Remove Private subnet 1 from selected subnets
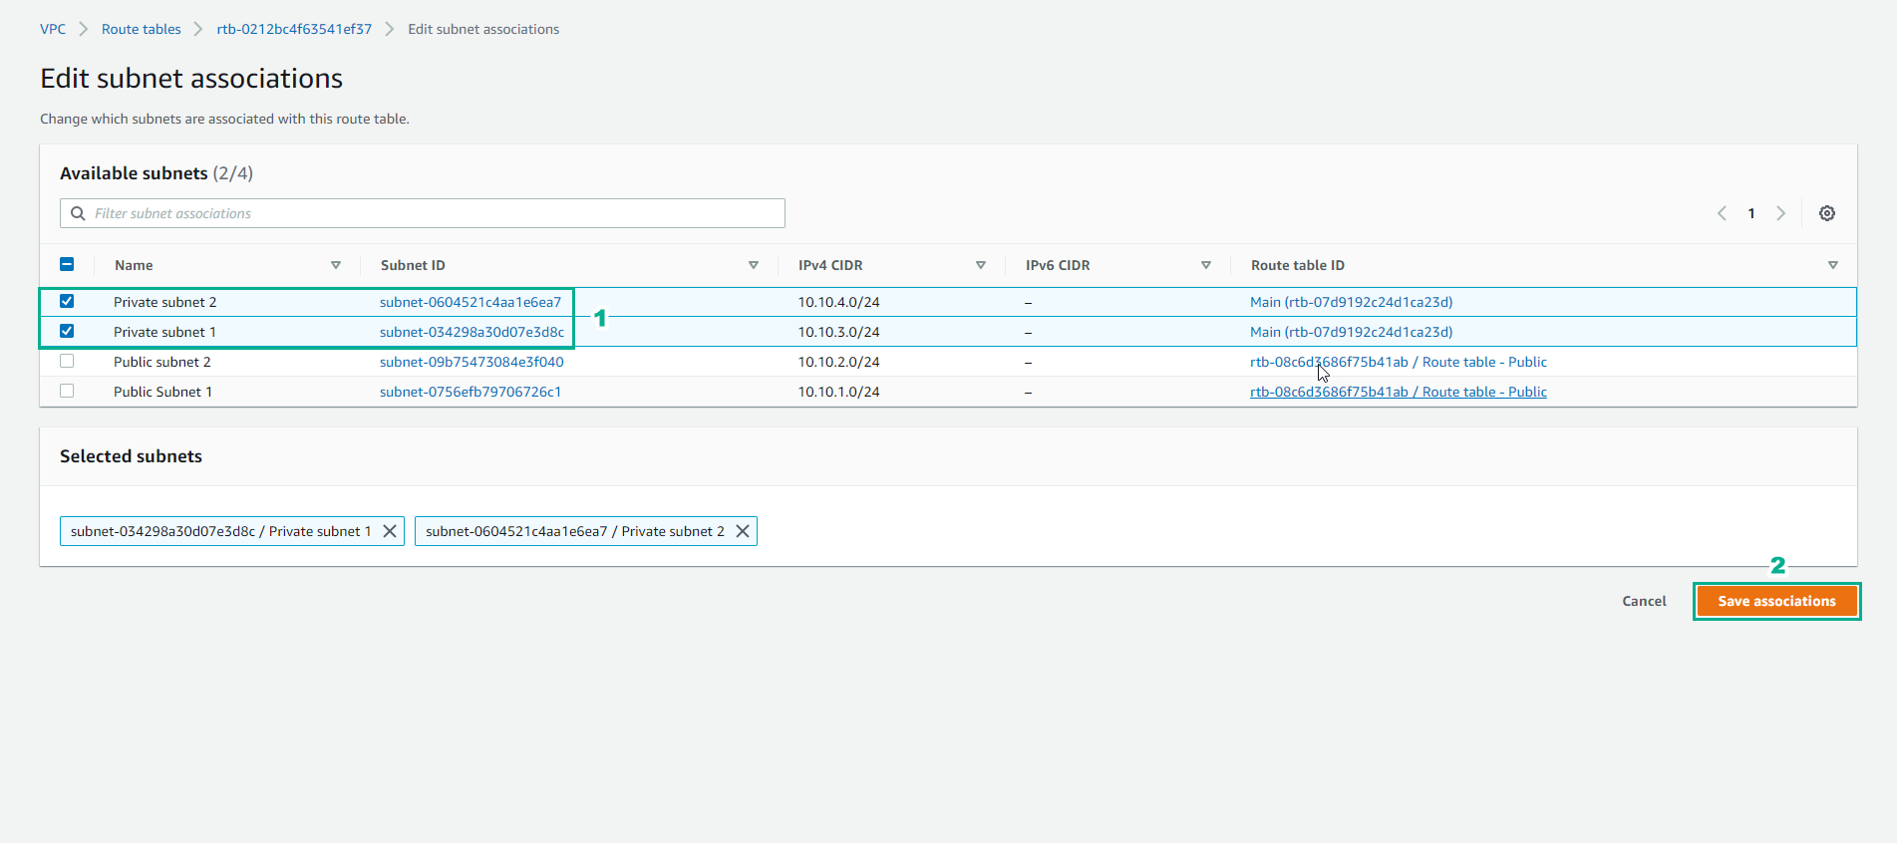 tap(390, 531)
